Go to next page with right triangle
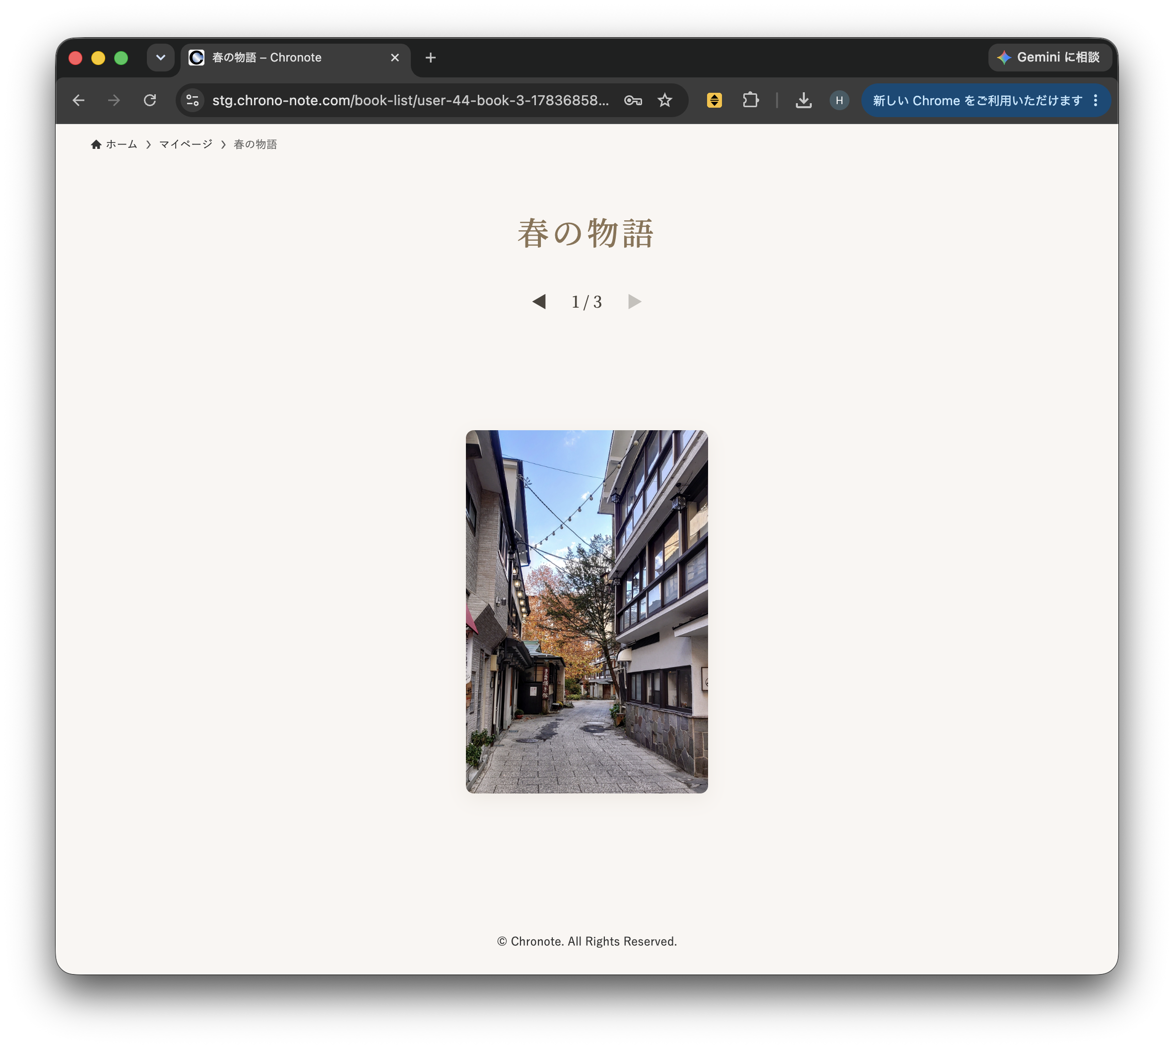The image size is (1174, 1048). [x=635, y=301]
